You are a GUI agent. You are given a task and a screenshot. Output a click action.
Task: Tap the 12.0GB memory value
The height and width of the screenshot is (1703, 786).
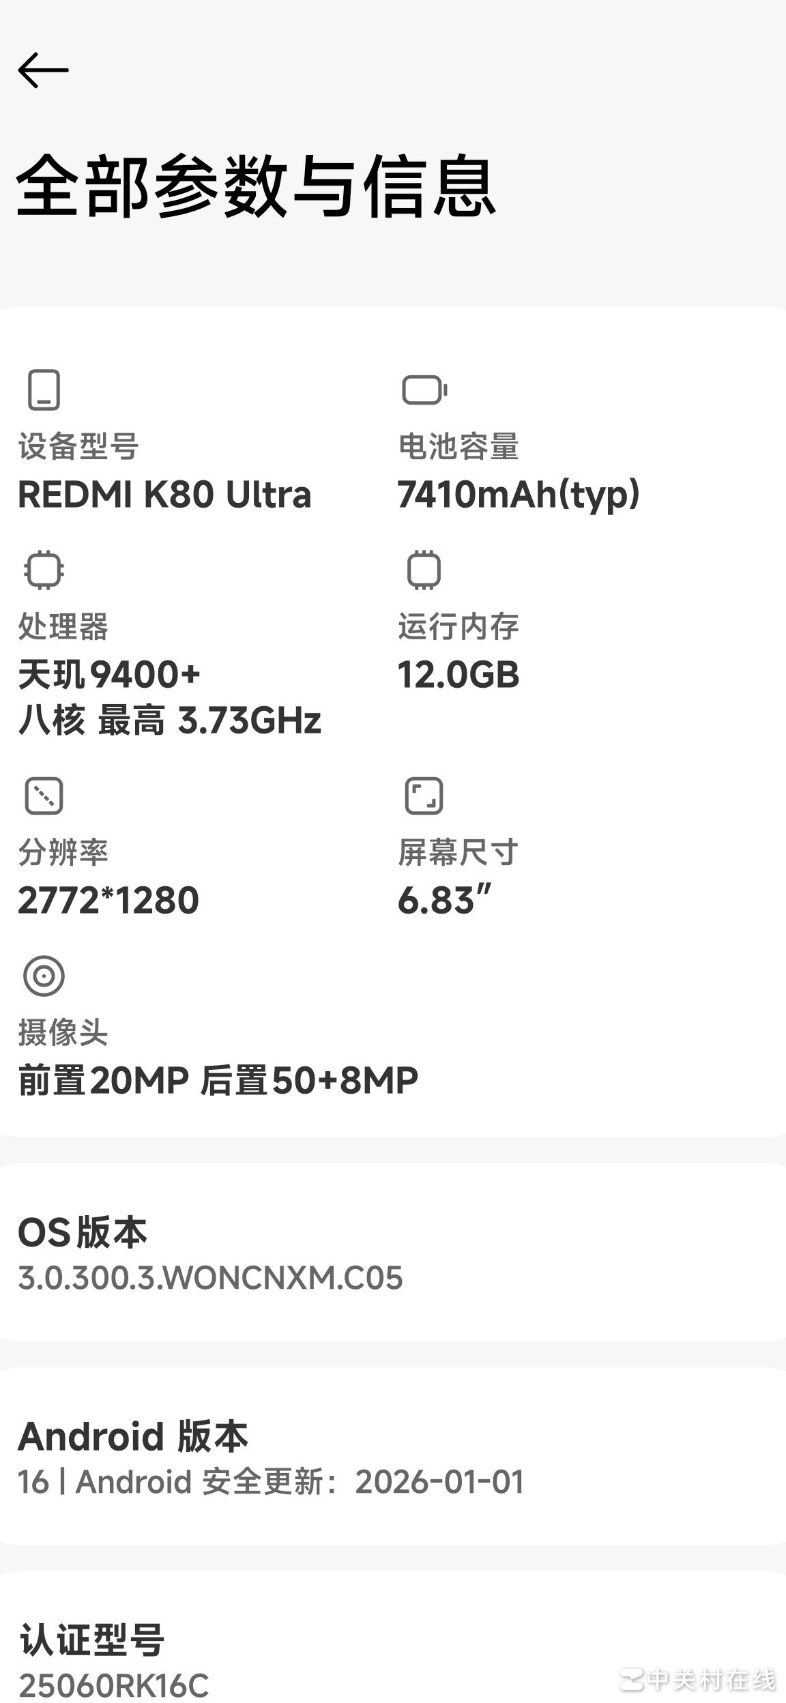[458, 675]
